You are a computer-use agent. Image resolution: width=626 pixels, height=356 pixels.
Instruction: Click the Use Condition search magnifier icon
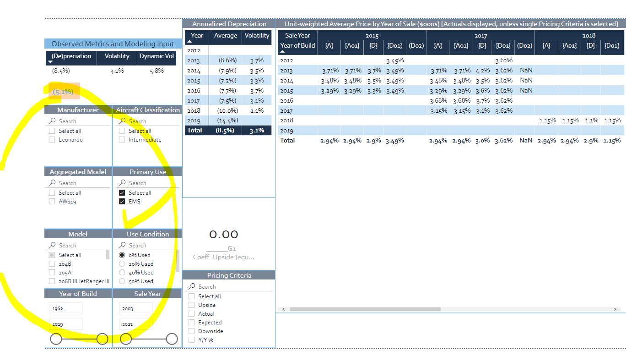[x=123, y=245]
